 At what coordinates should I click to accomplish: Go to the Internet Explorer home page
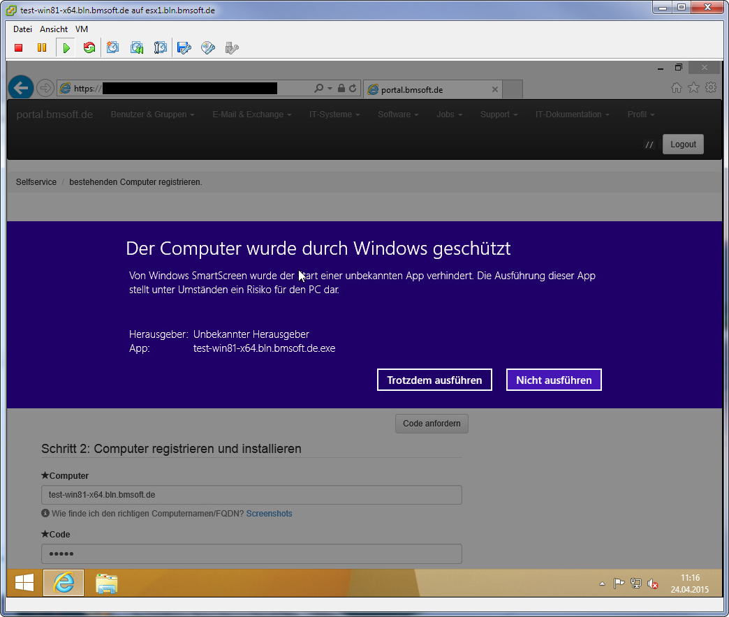click(677, 87)
